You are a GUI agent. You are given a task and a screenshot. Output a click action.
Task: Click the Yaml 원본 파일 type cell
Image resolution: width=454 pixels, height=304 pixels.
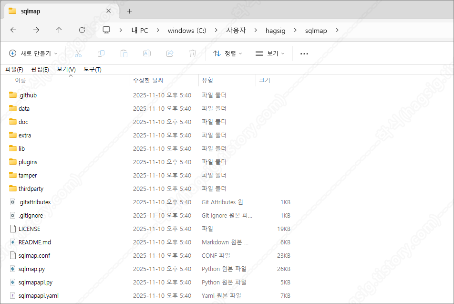221,295
